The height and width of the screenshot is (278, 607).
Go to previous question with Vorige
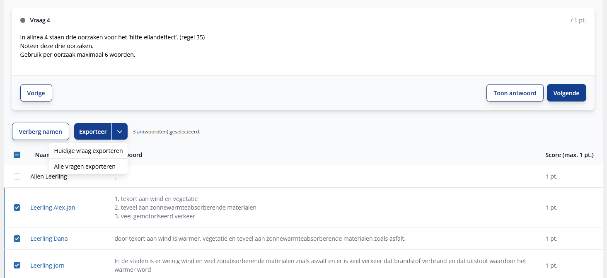tap(36, 93)
